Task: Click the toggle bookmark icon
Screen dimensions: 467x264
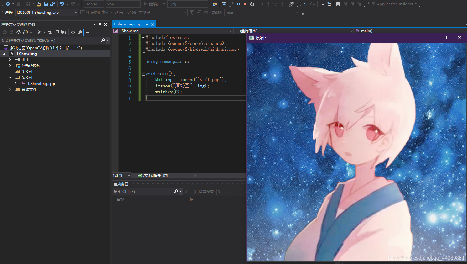Action: coord(338,4)
